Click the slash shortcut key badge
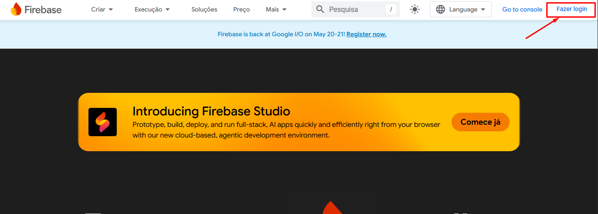Viewport: 598px width, 214px height. tap(391, 9)
